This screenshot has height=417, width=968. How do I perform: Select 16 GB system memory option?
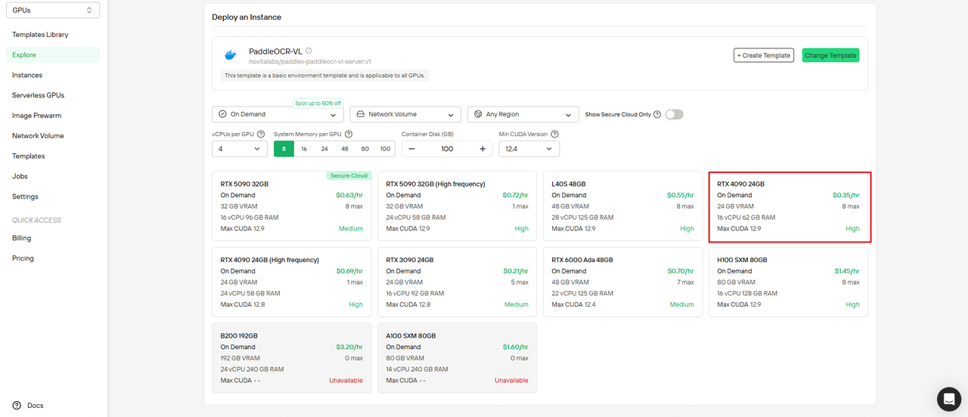pyautogui.click(x=304, y=149)
